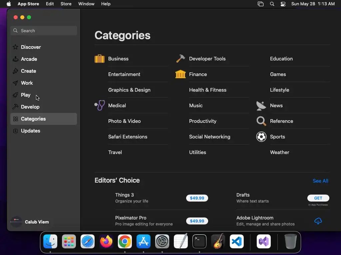Open the Games category

tap(278, 74)
